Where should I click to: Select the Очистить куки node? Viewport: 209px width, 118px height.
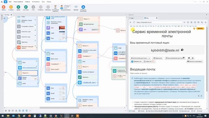pyautogui.click(x=26, y=31)
